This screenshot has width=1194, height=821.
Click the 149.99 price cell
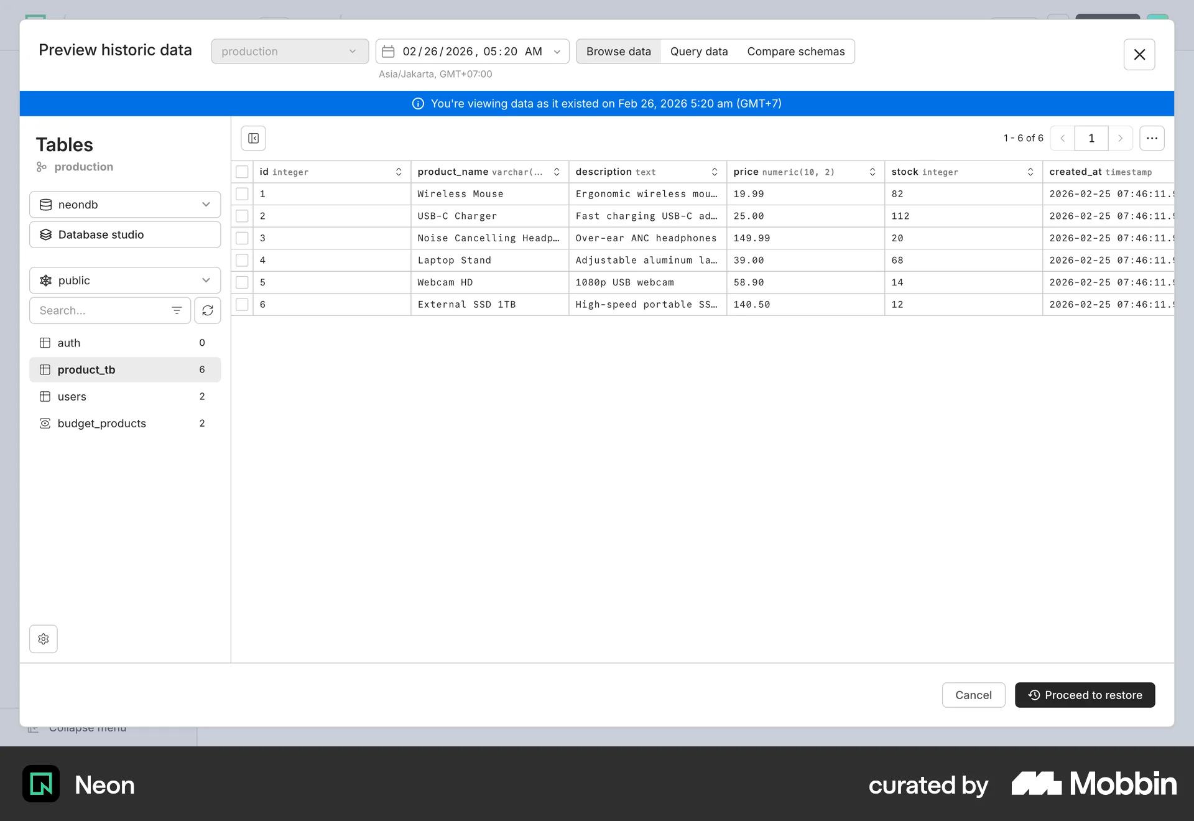806,238
